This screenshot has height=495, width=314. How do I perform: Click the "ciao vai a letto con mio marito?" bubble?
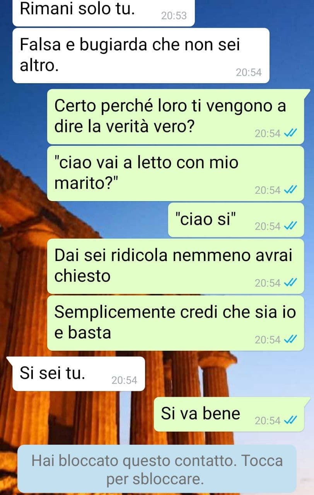176,173
